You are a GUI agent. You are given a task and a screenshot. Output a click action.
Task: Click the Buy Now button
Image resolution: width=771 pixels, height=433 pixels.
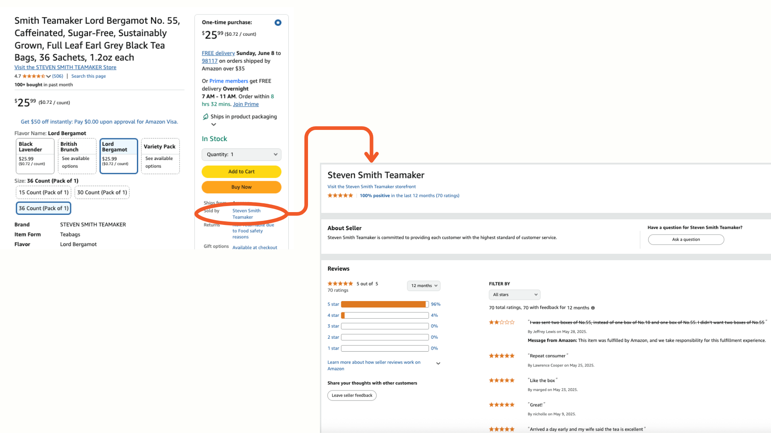(241, 187)
